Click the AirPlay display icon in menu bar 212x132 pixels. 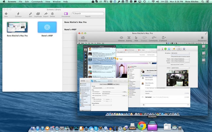pyautogui.click(x=140, y=2)
